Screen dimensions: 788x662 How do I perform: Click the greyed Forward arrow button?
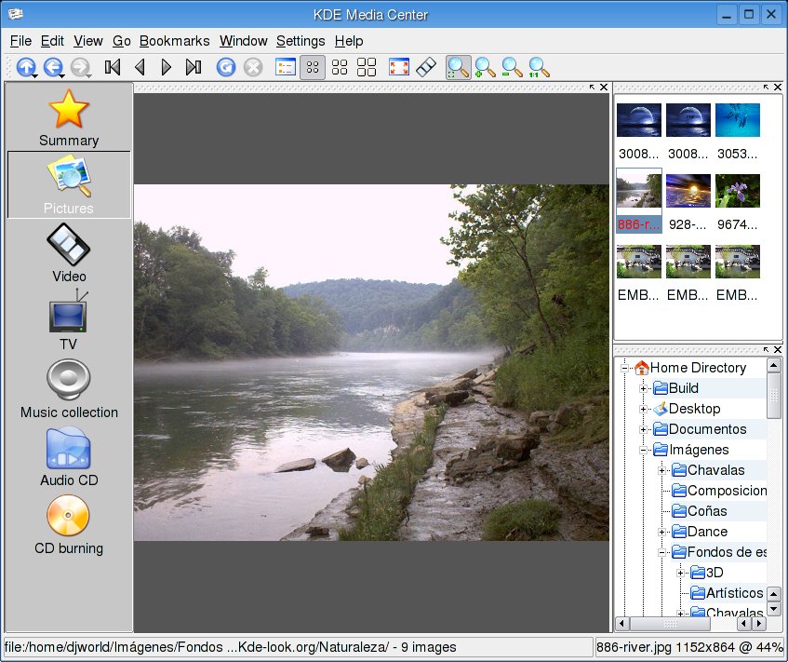tap(80, 67)
